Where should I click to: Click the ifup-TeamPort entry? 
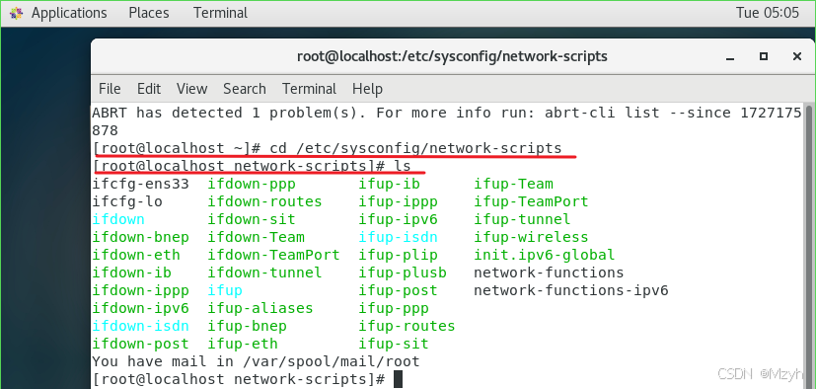coord(531,201)
